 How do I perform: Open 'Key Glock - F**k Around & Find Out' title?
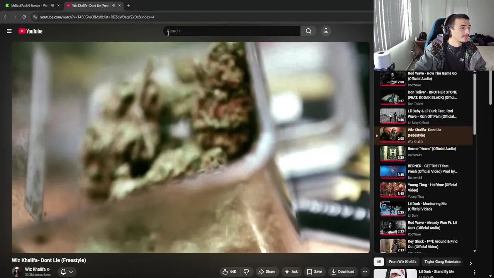(433, 244)
